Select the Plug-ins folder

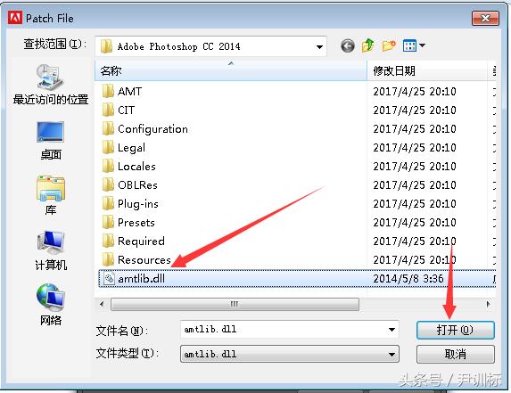click(x=130, y=204)
